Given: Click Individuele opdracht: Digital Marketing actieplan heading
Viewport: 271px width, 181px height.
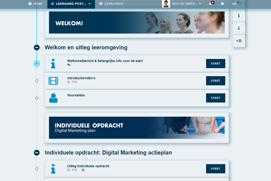Looking at the screenshot, I should click(x=108, y=153).
